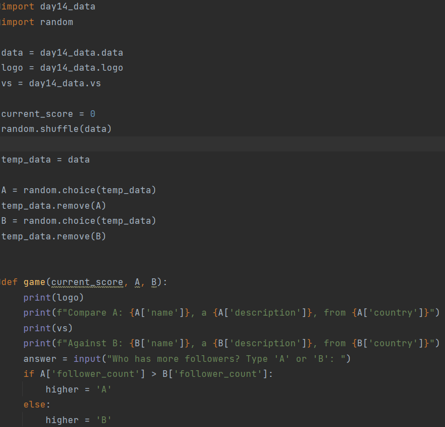Collapse the import block fold marker
Screen dimensions: 445x427
[x=1, y=7]
